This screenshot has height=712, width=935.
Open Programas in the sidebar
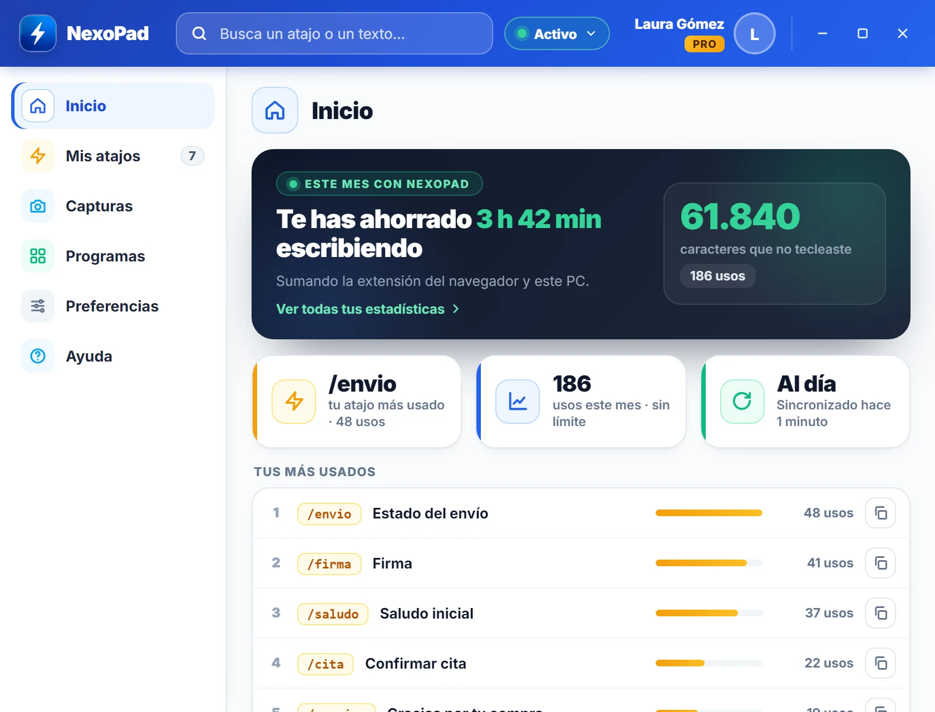point(113,256)
